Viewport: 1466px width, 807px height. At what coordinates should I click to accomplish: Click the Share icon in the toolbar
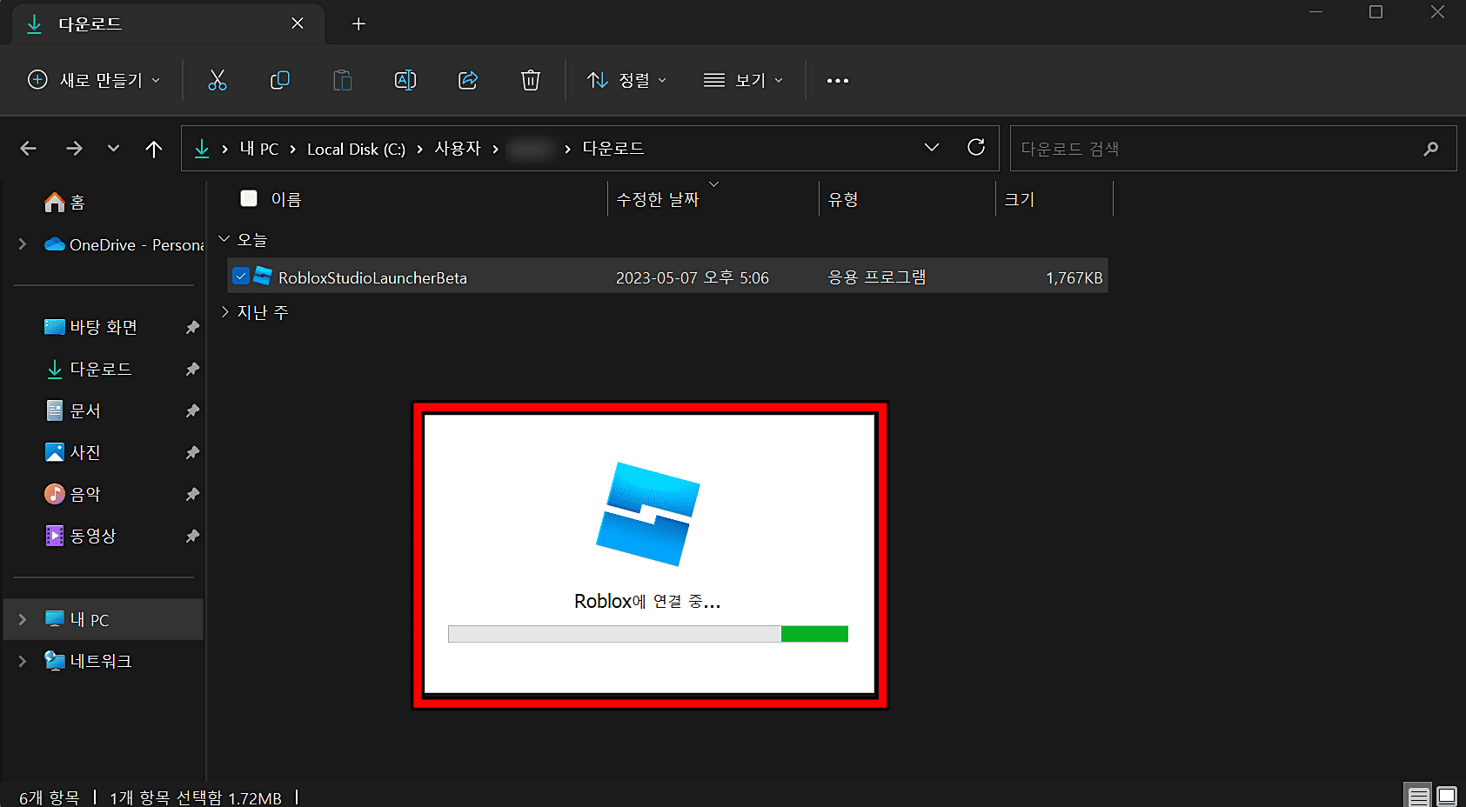click(467, 80)
